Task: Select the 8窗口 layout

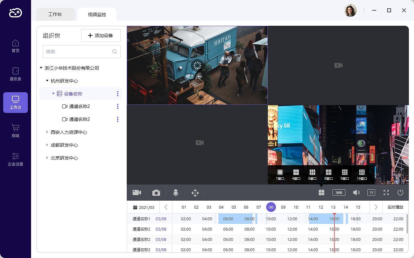Action: coord(329,174)
